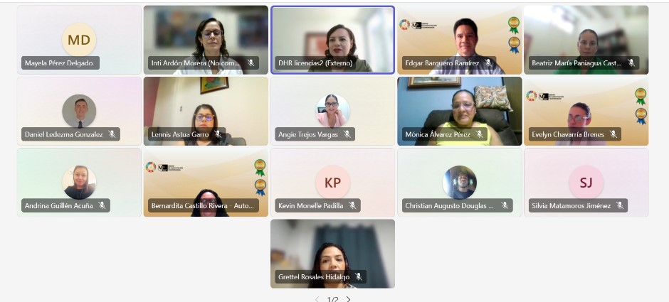Click mic icon on Evelyn Chavarría Brenes tile
The image size is (669, 302).
click(x=613, y=134)
